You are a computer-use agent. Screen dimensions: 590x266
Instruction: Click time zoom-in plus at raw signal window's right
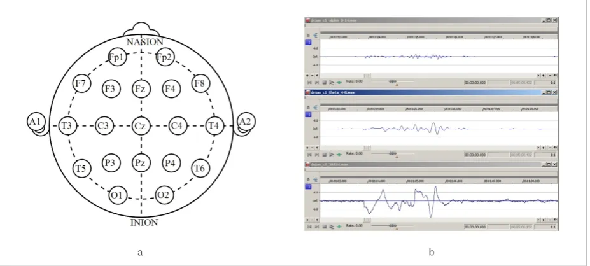click(x=544, y=220)
